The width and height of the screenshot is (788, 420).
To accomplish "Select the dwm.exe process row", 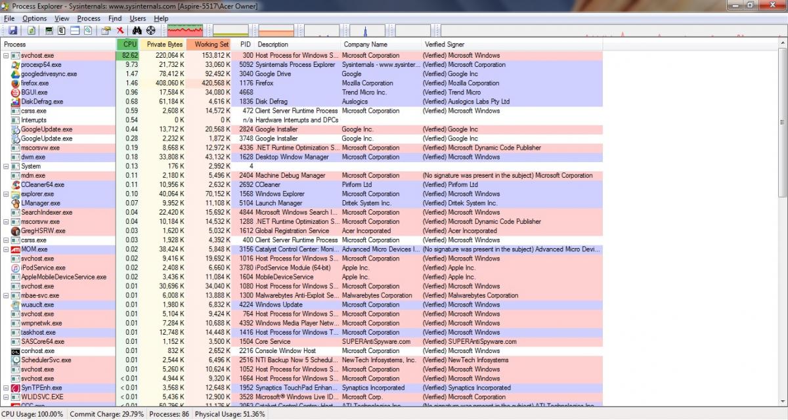I will (x=302, y=157).
